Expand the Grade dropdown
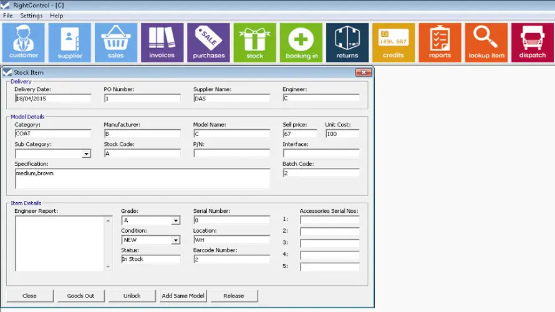This screenshot has height=312, width=555. click(176, 220)
